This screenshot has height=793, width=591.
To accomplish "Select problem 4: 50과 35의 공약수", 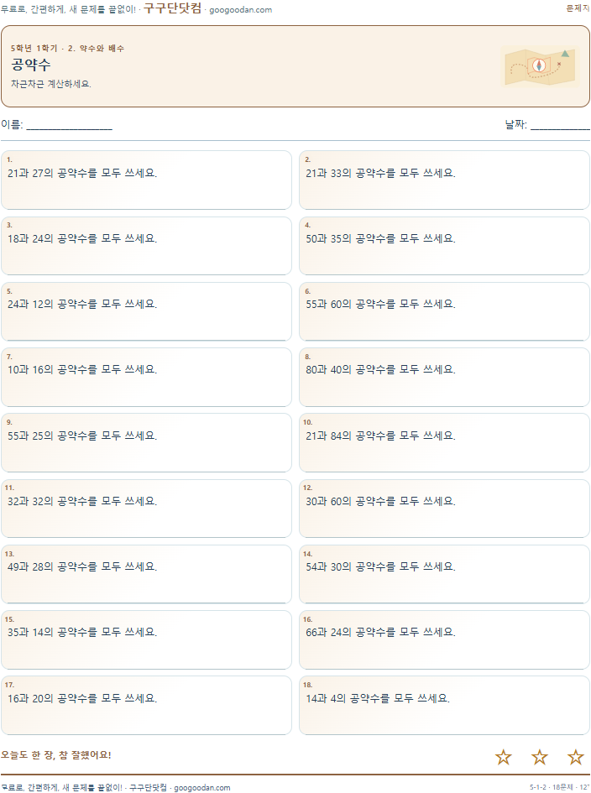I will coord(444,246).
